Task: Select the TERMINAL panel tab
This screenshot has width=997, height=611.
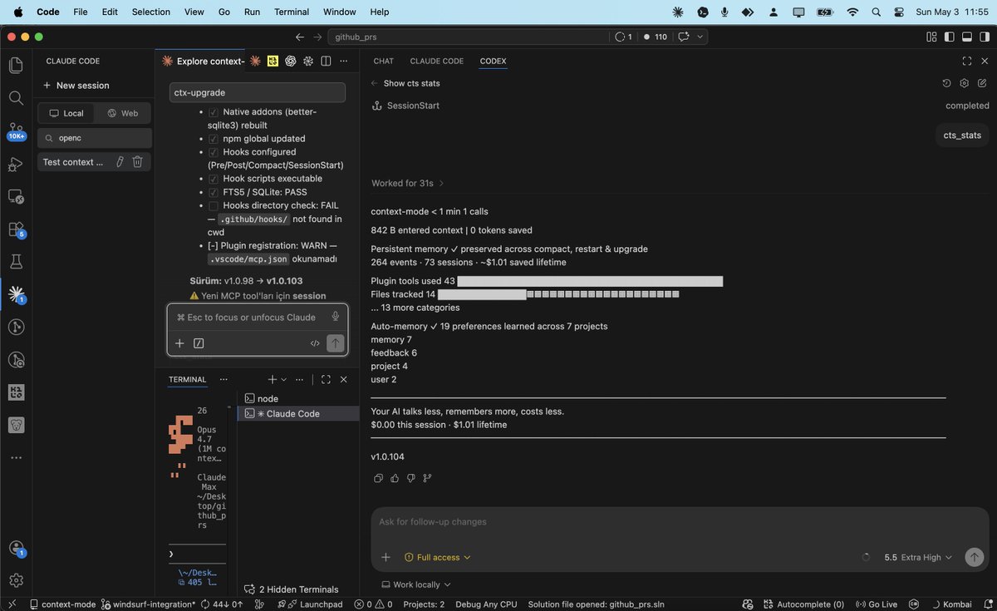Action: click(x=187, y=379)
